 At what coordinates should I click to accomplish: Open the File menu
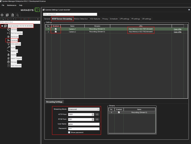click(x=3, y=5)
